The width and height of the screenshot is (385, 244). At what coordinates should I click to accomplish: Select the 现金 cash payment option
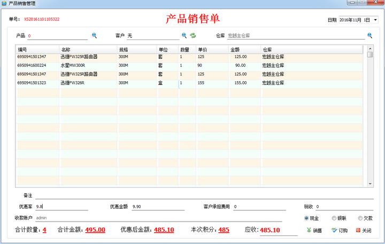pos(306,218)
